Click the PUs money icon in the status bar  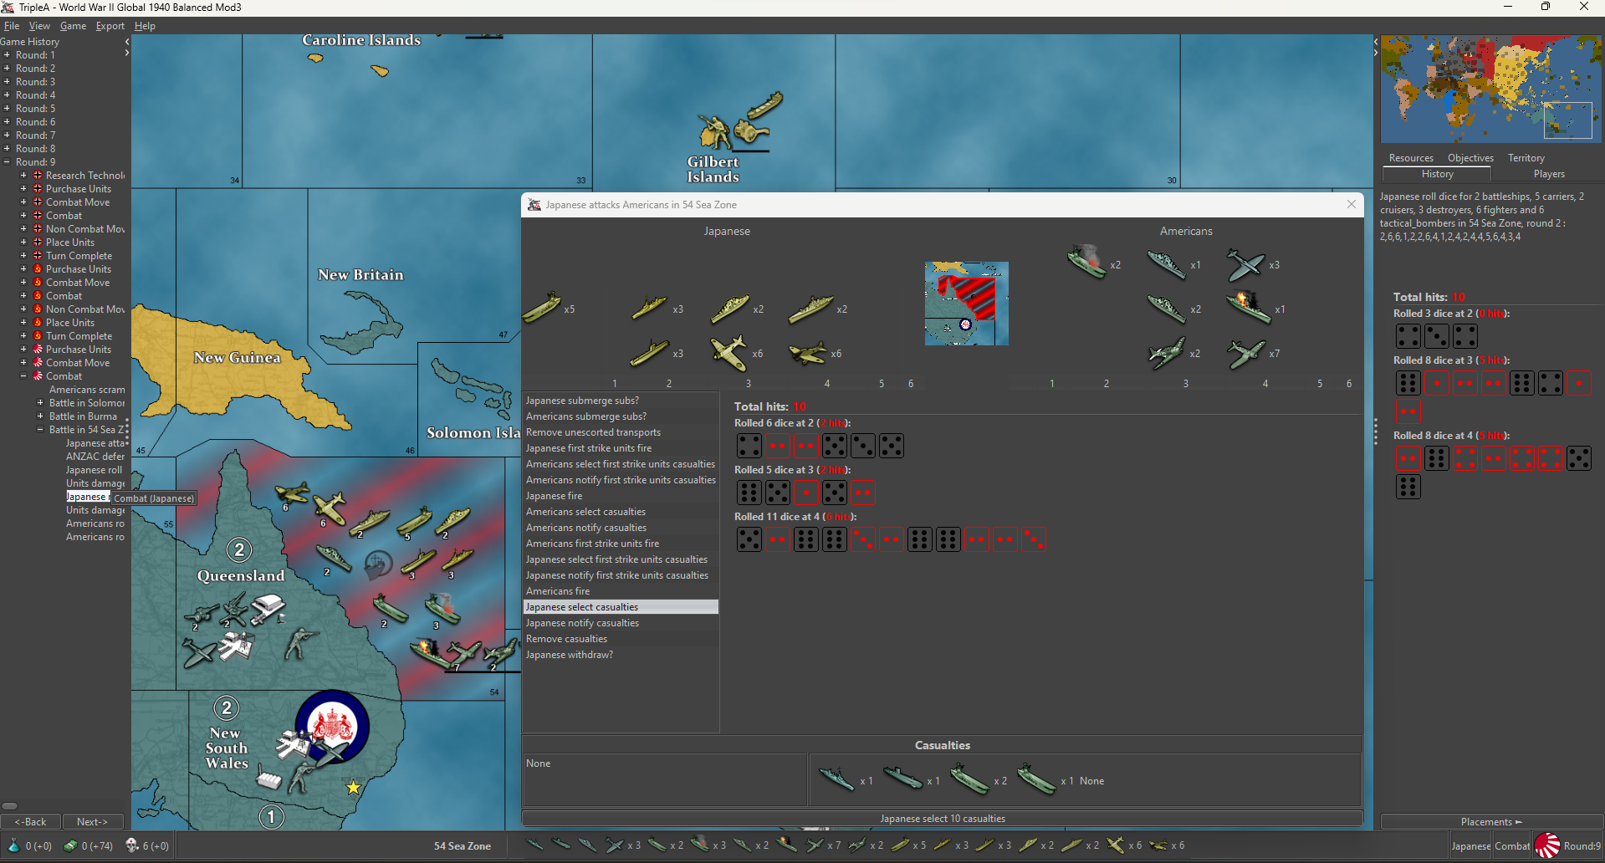(71, 845)
